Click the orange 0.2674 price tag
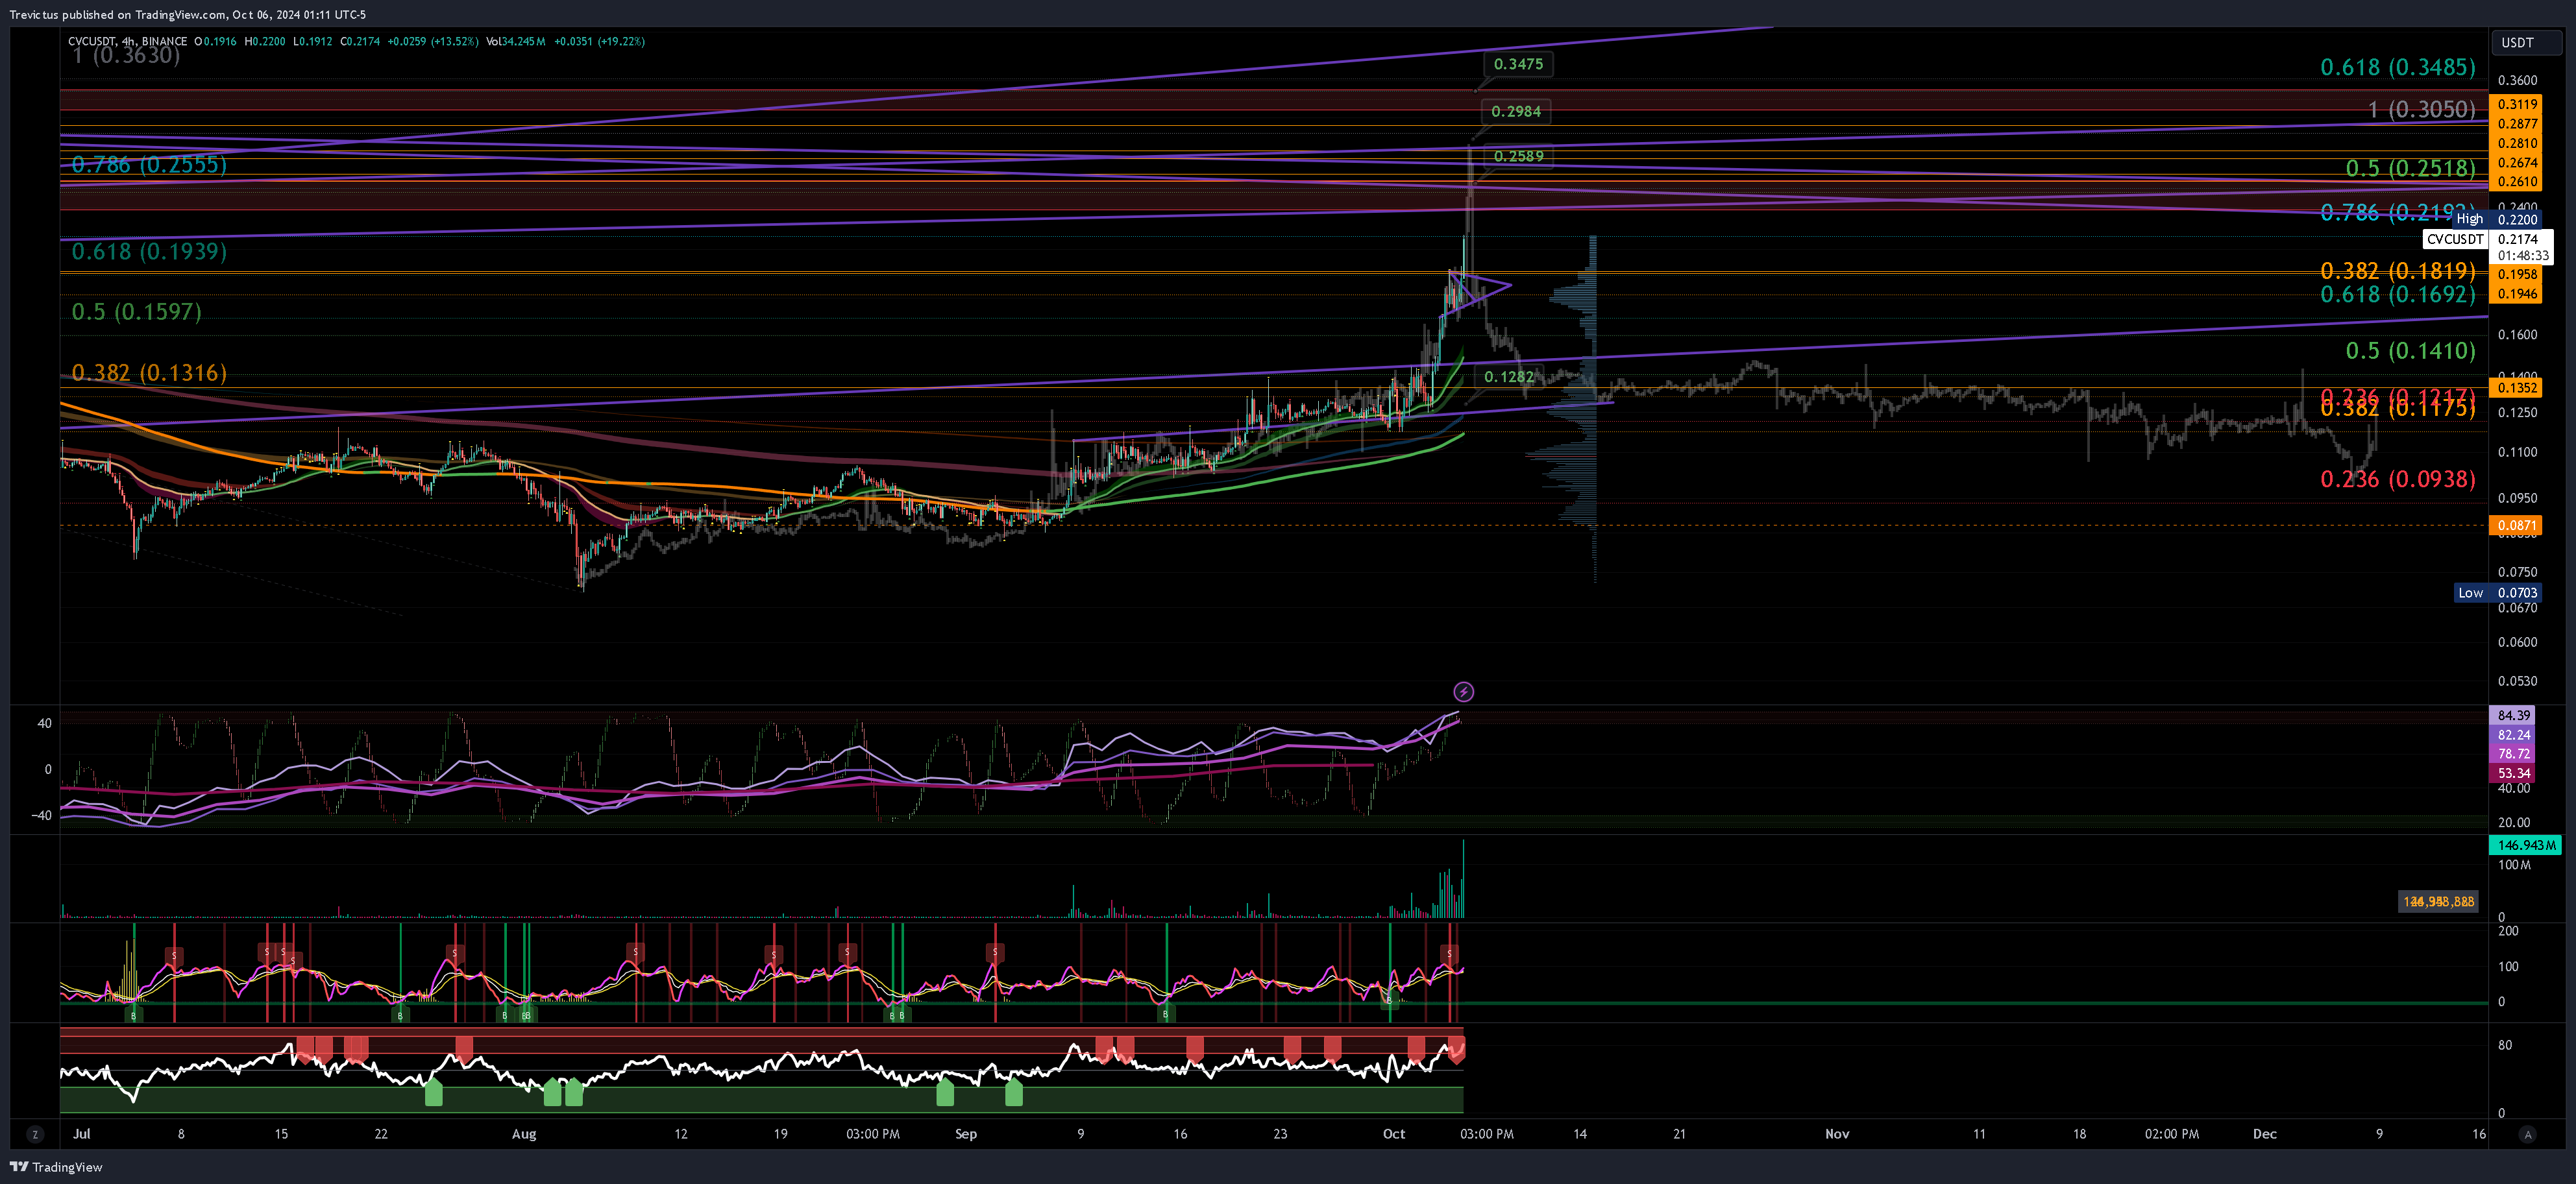The height and width of the screenshot is (1184, 2576). pos(2515,162)
